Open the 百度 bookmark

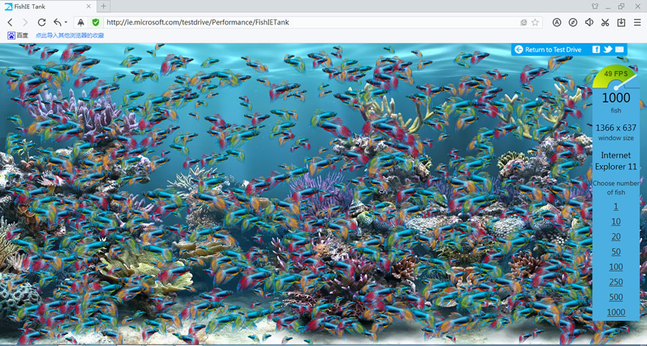point(18,35)
